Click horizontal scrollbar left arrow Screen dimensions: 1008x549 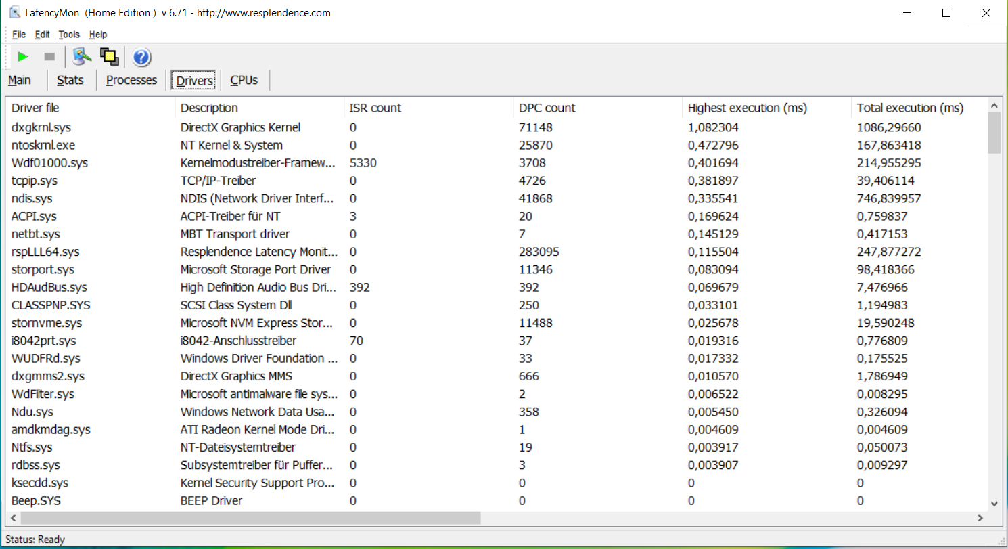point(13,518)
